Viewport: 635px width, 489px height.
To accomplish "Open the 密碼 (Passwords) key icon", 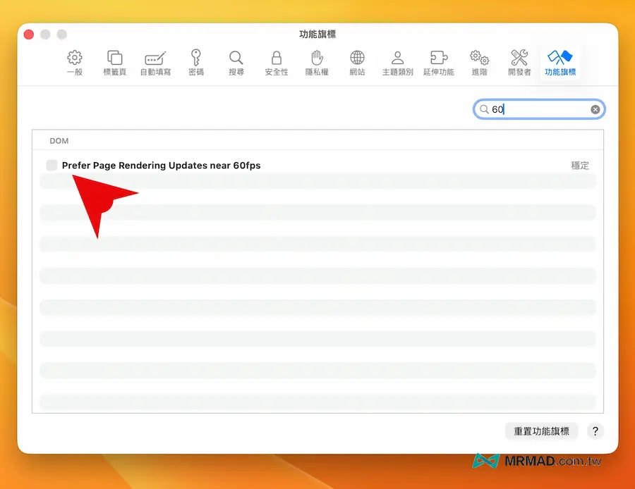I will [195, 61].
